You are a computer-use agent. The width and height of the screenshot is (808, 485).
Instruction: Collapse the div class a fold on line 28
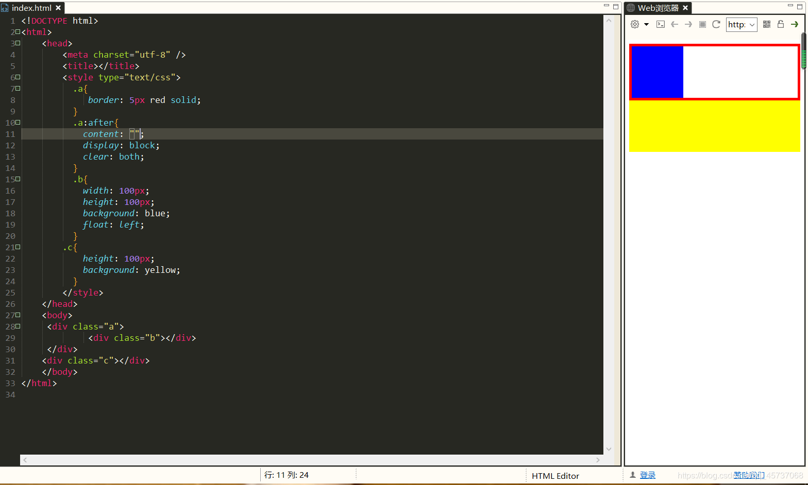click(18, 326)
